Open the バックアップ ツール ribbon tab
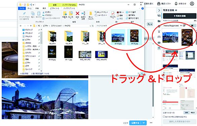This screenshot has width=197, height=126. [x=69, y=8]
